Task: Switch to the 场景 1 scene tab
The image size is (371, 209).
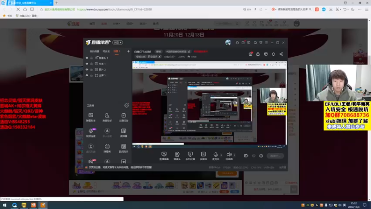Action: 117,51
